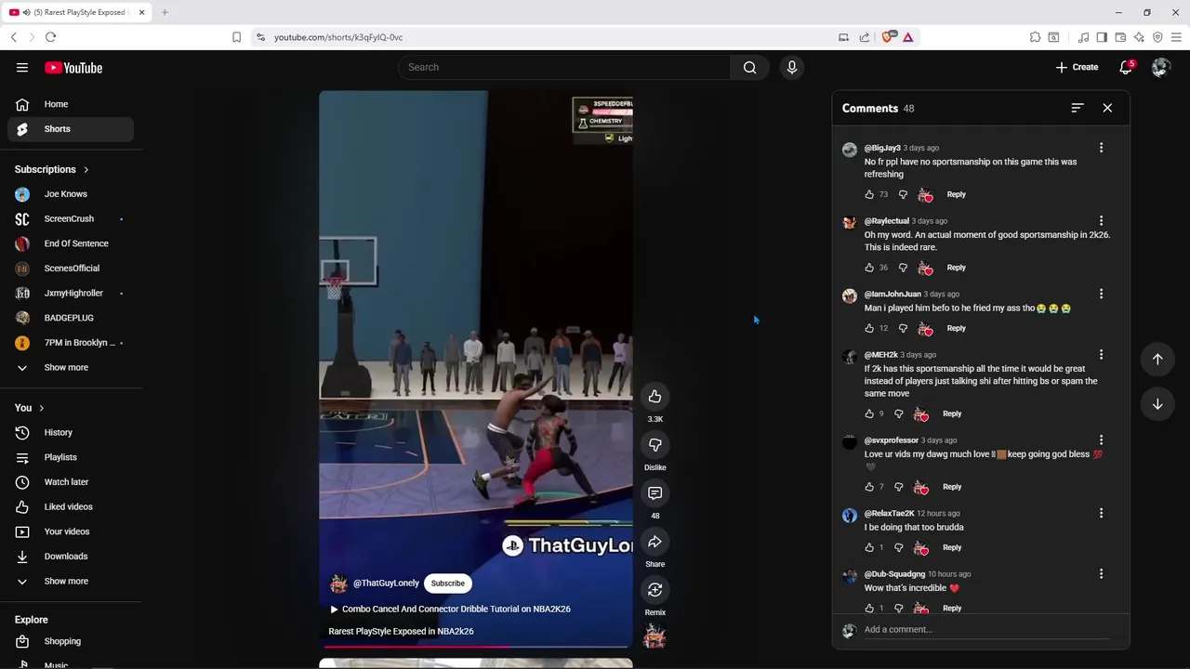Go to the previous Short with up arrow
Viewport: 1190px width, 669px height.
coord(1157,360)
